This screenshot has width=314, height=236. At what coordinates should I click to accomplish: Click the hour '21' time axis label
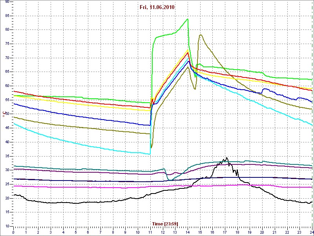pos(275,232)
